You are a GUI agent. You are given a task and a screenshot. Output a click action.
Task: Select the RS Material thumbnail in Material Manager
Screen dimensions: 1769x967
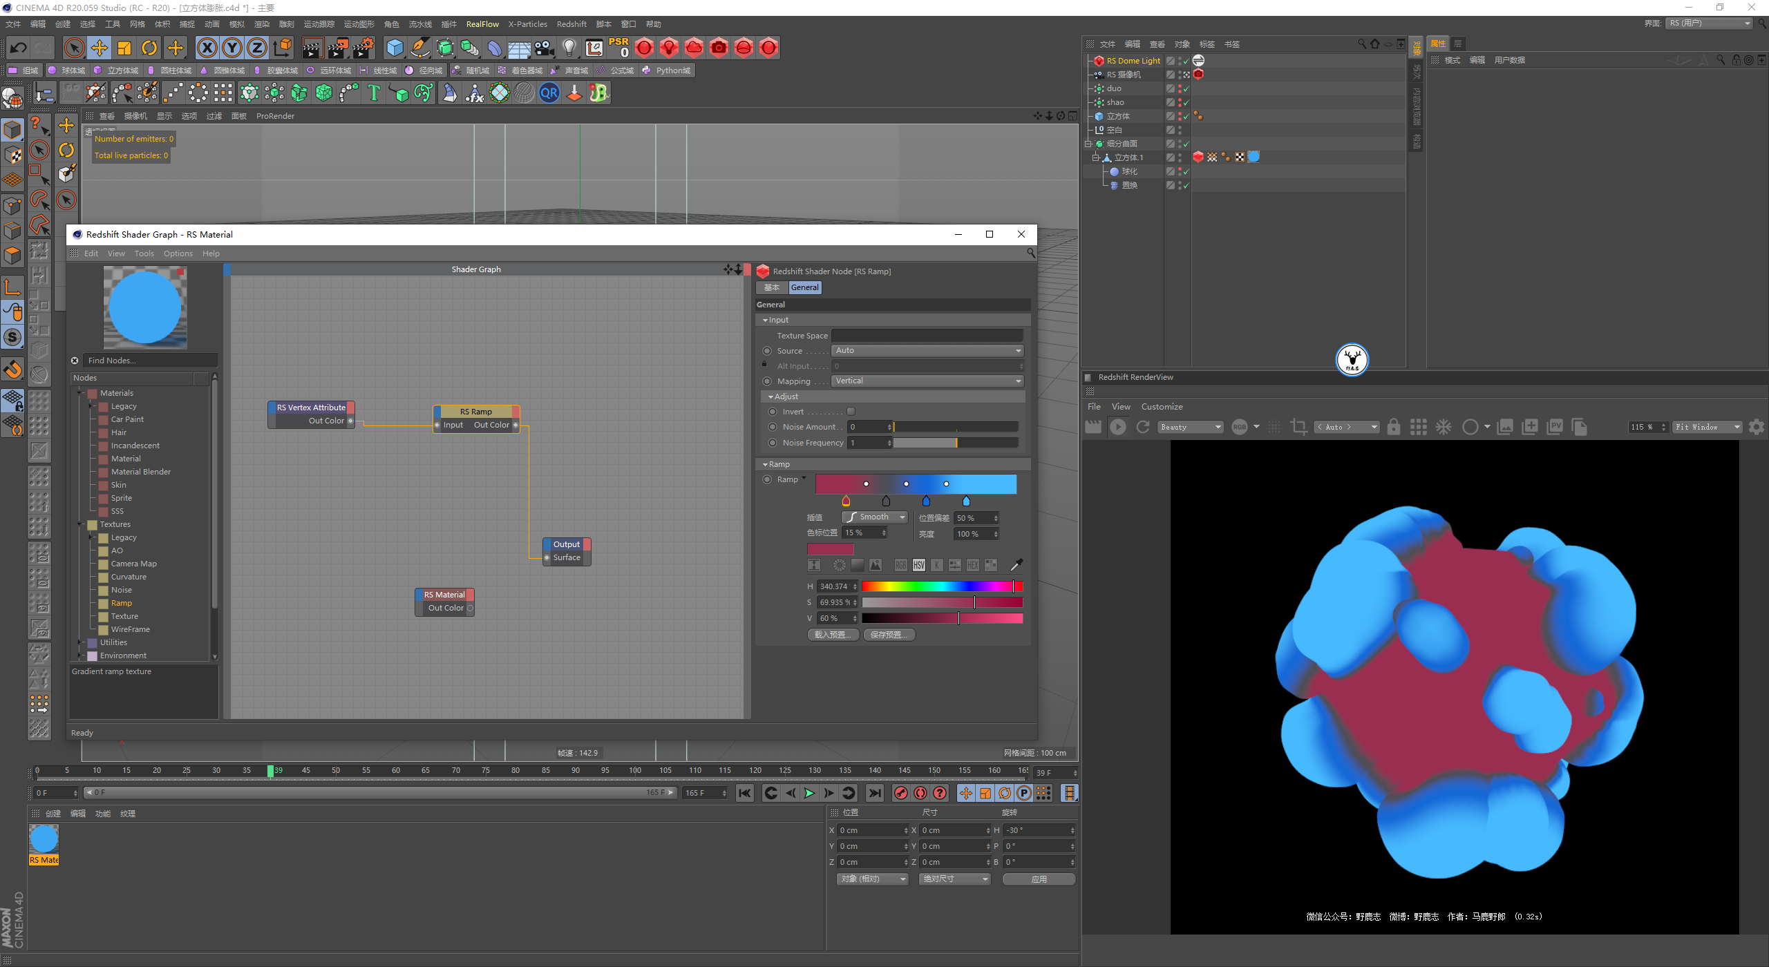pos(44,839)
